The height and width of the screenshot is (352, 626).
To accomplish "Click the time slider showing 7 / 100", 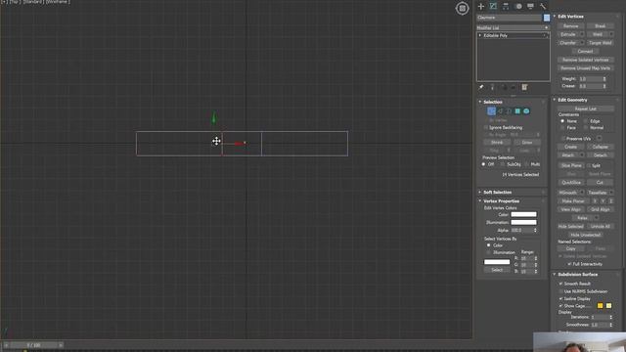I will [x=34, y=345].
